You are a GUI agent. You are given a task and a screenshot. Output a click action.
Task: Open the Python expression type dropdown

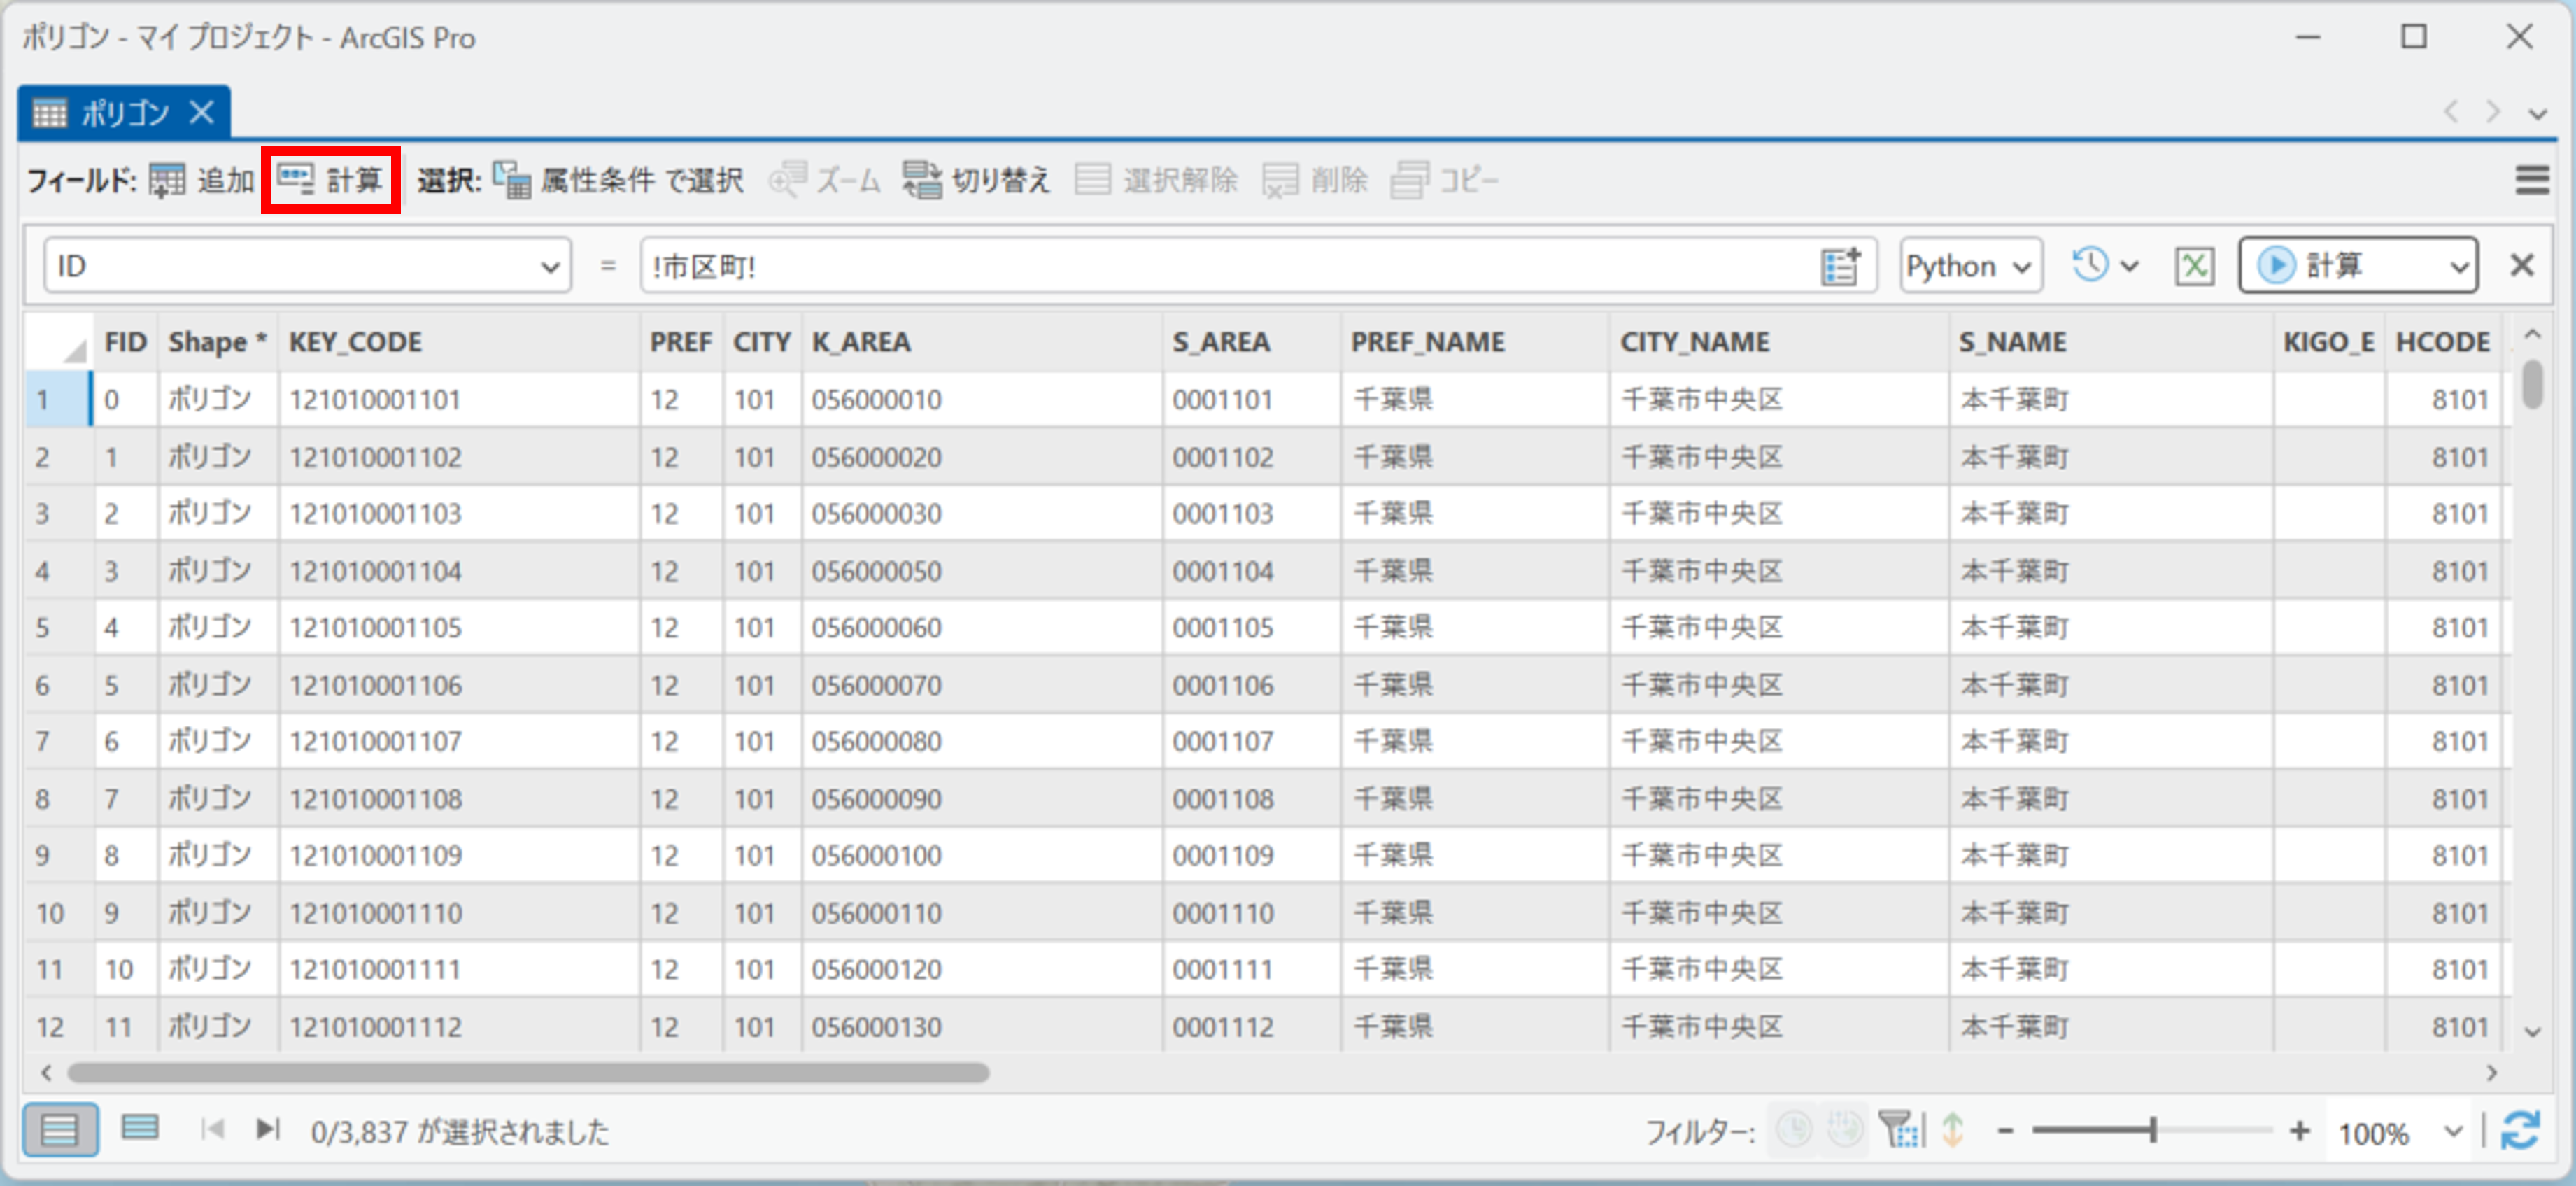pyautogui.click(x=1969, y=266)
